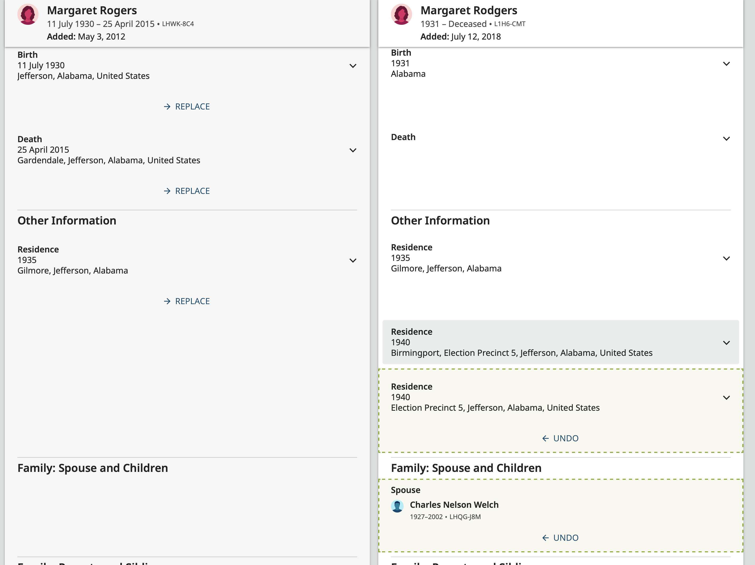The width and height of the screenshot is (755, 565).
Task: Click Replace arrow icon under 1935 Residence
Action: (167, 301)
